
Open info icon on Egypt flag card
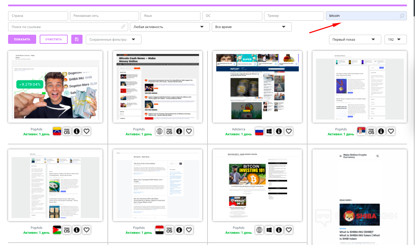(x=179, y=230)
